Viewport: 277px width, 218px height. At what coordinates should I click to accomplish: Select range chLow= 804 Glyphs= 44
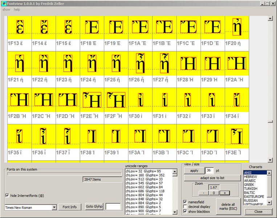coord(149,195)
